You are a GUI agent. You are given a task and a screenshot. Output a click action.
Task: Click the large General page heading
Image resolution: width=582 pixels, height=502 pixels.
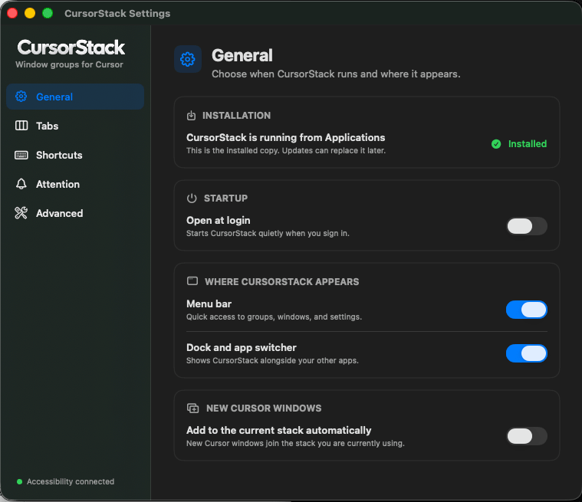pyautogui.click(x=242, y=56)
